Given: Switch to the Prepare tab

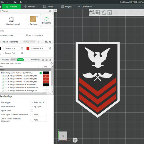Looking at the screenshot, I should coord(11,6).
